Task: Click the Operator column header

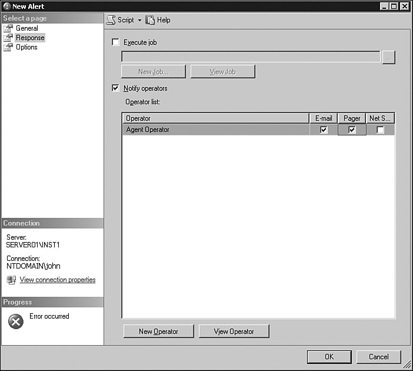Action: click(x=216, y=118)
